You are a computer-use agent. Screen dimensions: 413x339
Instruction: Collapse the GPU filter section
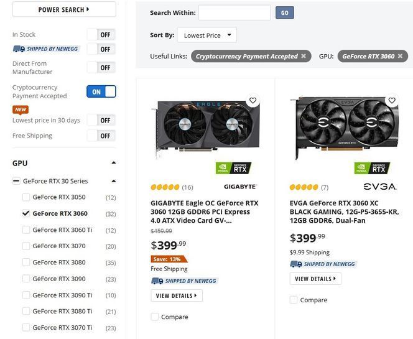[114, 163]
